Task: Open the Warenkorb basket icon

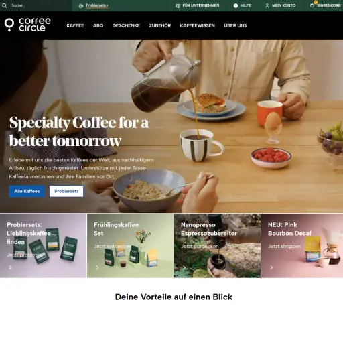Action: click(x=312, y=5)
